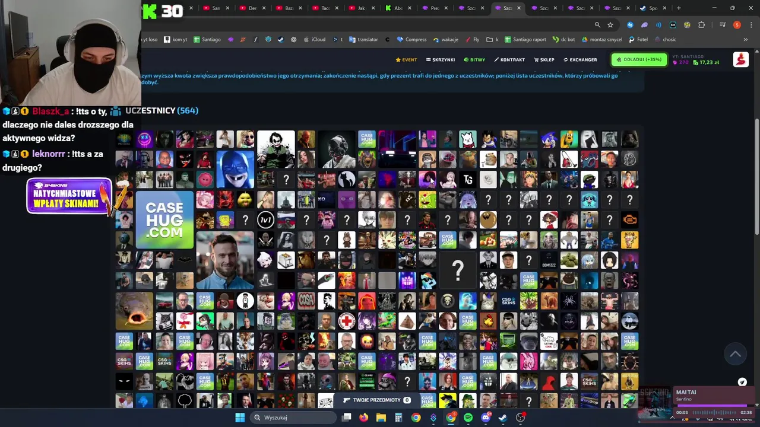Click the green DOŁADUJ (+35%) button
This screenshot has height=427, width=760.
point(639,60)
